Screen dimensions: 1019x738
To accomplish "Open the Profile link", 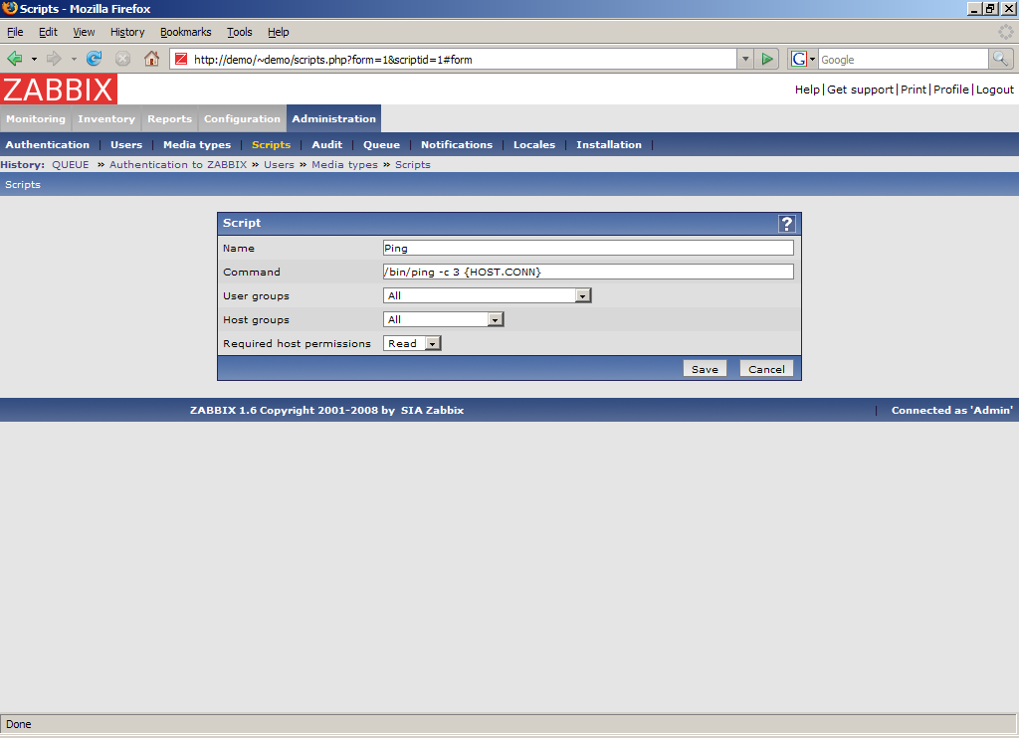I will (950, 90).
